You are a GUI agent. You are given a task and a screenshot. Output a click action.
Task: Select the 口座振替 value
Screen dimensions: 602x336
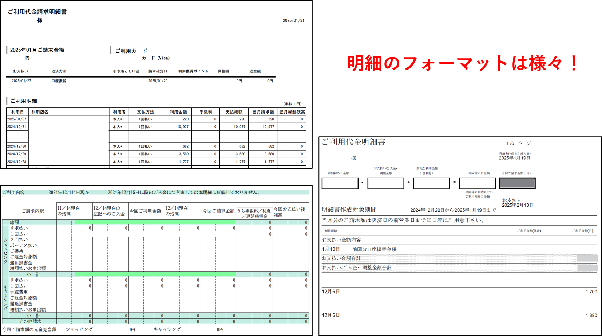59,81
